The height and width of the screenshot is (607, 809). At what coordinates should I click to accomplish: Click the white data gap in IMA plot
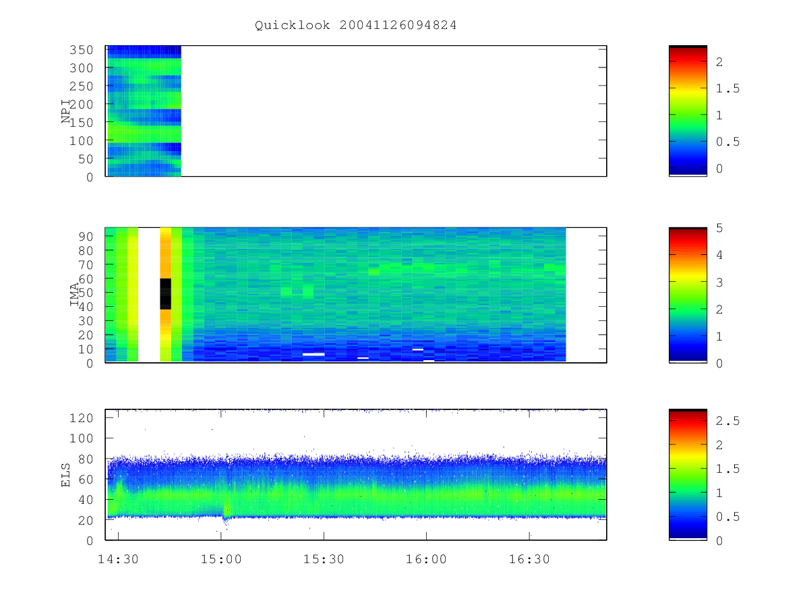(149, 295)
